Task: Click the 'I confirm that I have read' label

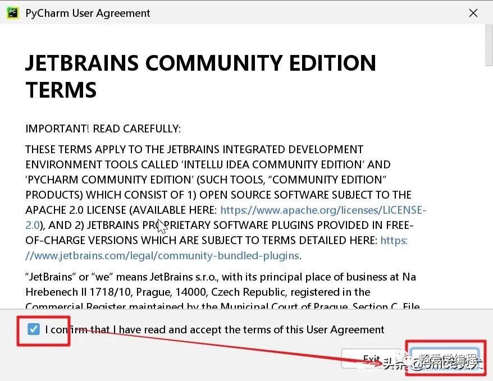Action: click(214, 329)
